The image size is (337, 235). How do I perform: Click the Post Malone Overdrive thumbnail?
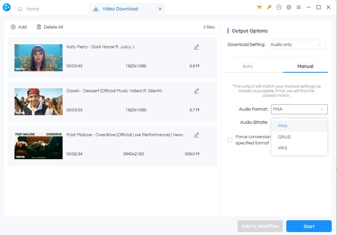point(39,146)
